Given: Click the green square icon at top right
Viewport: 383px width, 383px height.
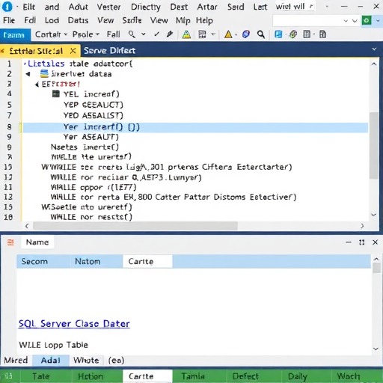Looking at the screenshot, I should point(367,20).
